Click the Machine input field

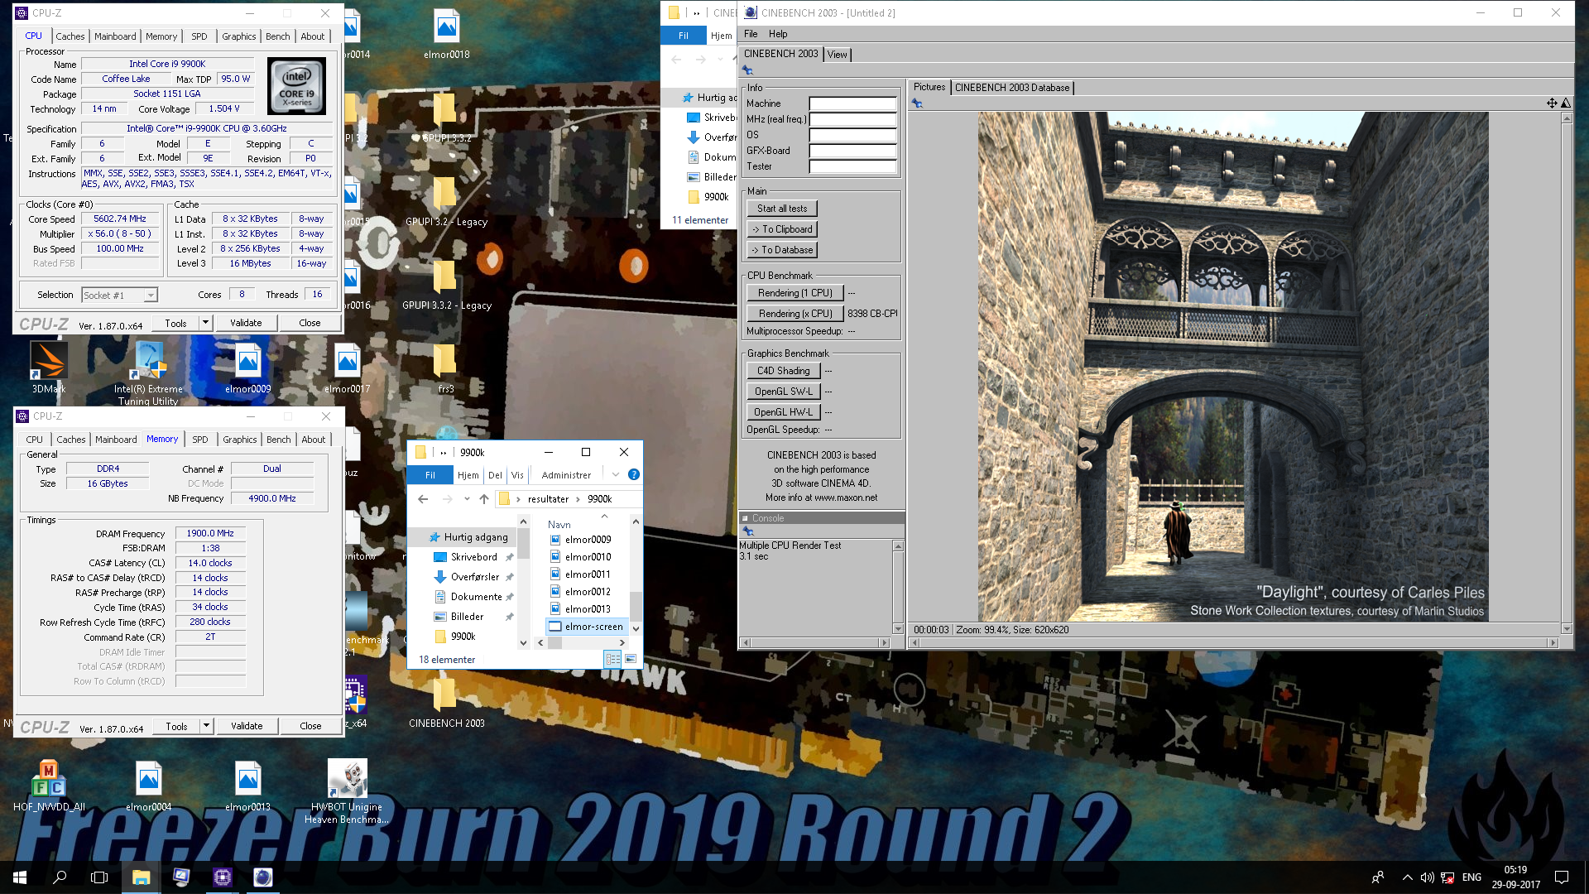coord(852,104)
